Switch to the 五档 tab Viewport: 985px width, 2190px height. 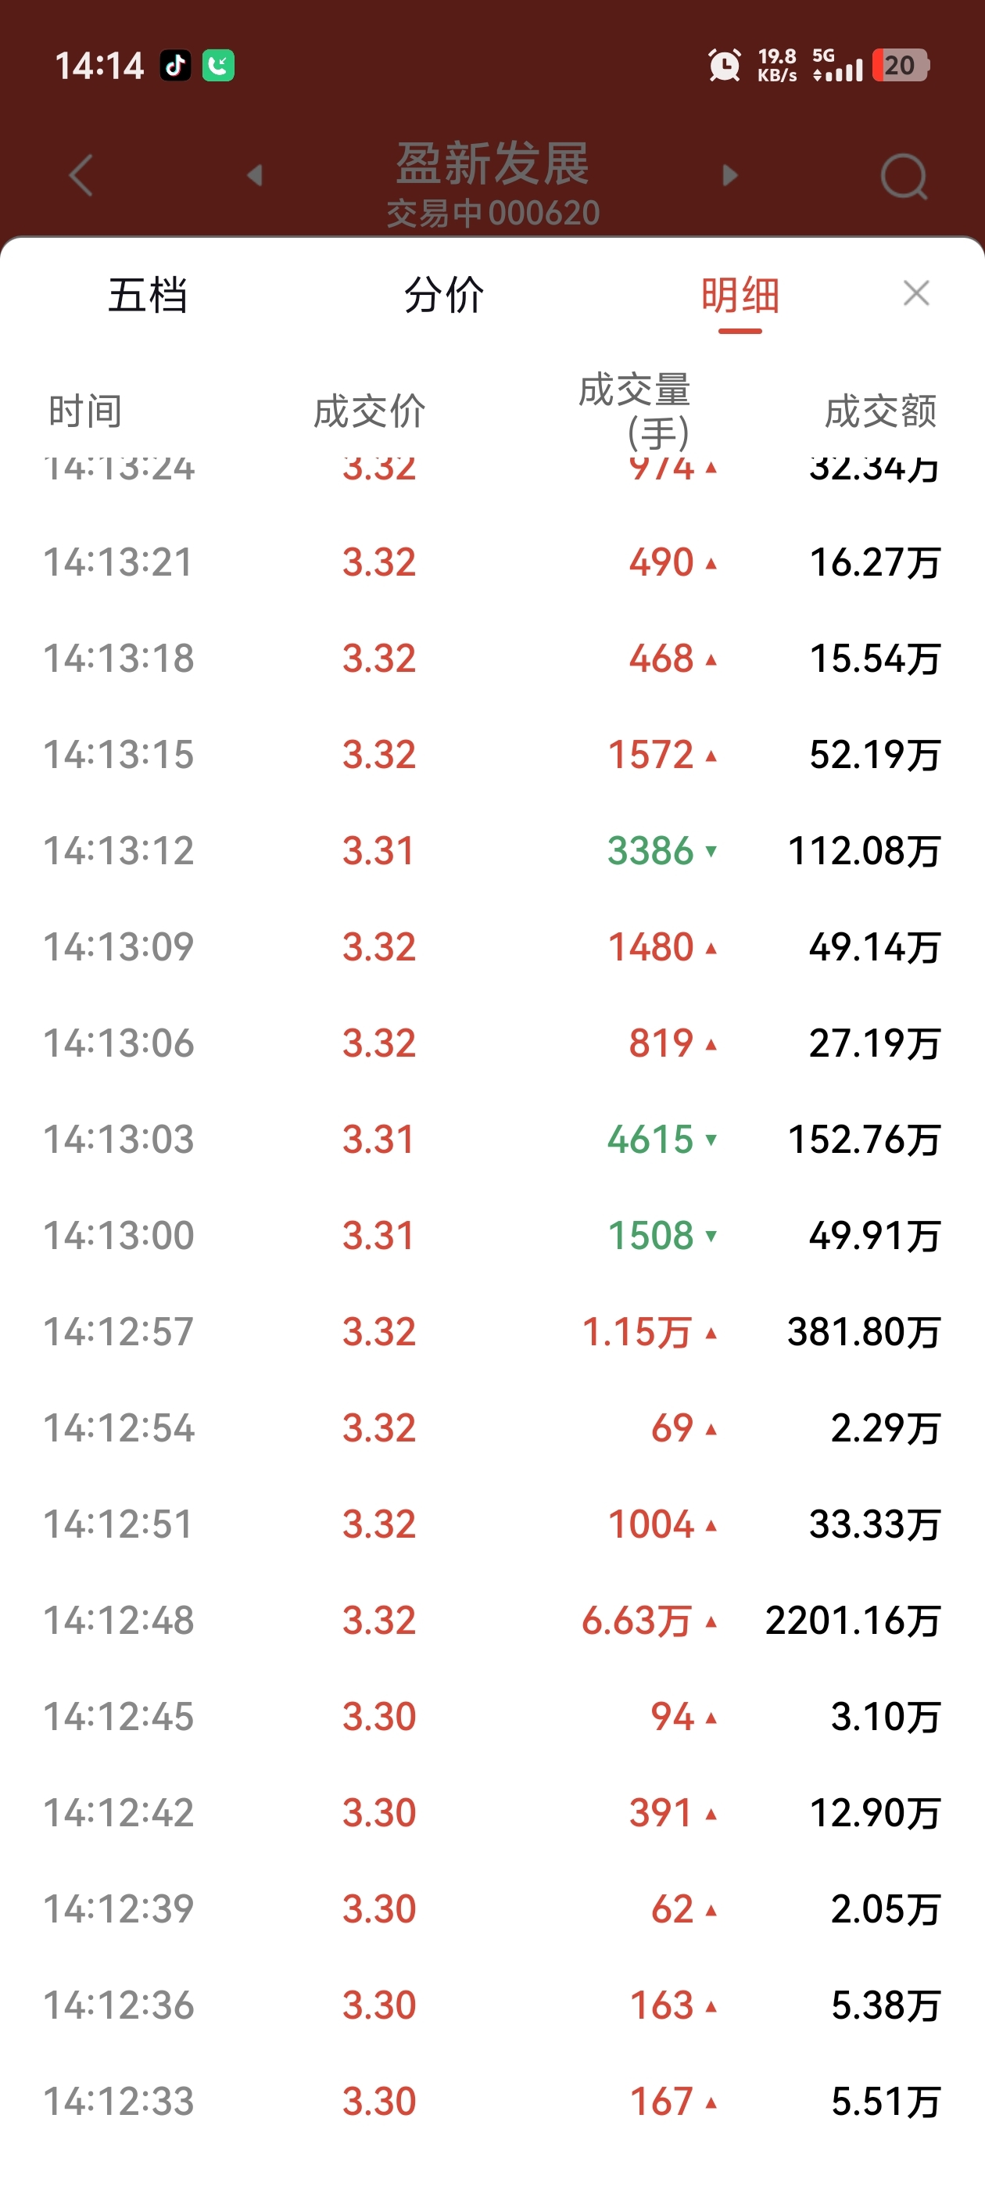pyautogui.click(x=148, y=296)
